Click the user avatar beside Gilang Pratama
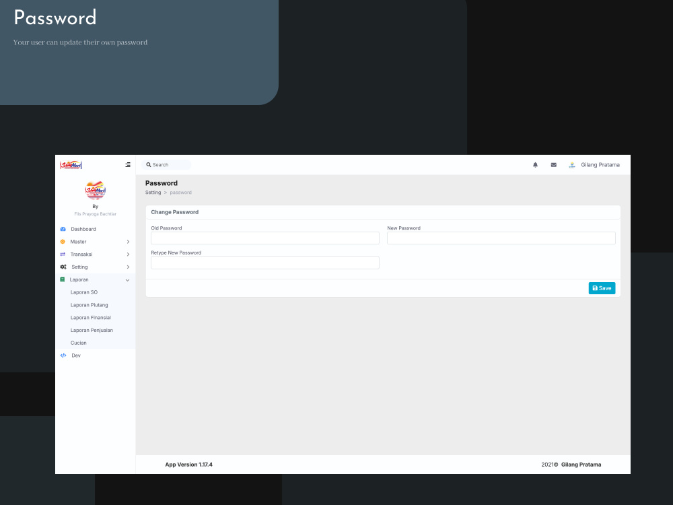Viewport: 673px width, 505px height. [571, 165]
